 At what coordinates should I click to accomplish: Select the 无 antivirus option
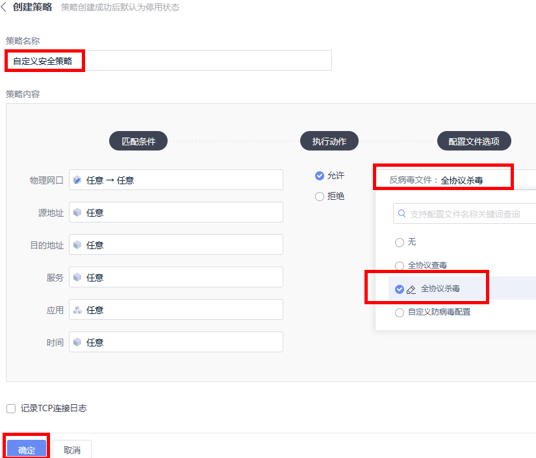(399, 242)
